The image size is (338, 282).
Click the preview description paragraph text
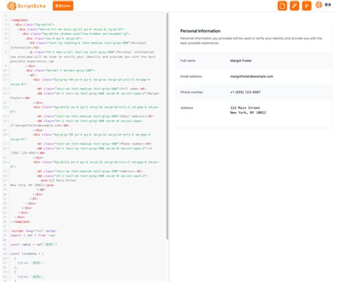[x=251, y=41]
